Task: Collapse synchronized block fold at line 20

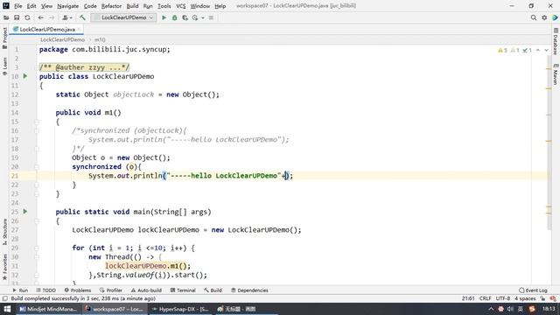Action: 37,167
